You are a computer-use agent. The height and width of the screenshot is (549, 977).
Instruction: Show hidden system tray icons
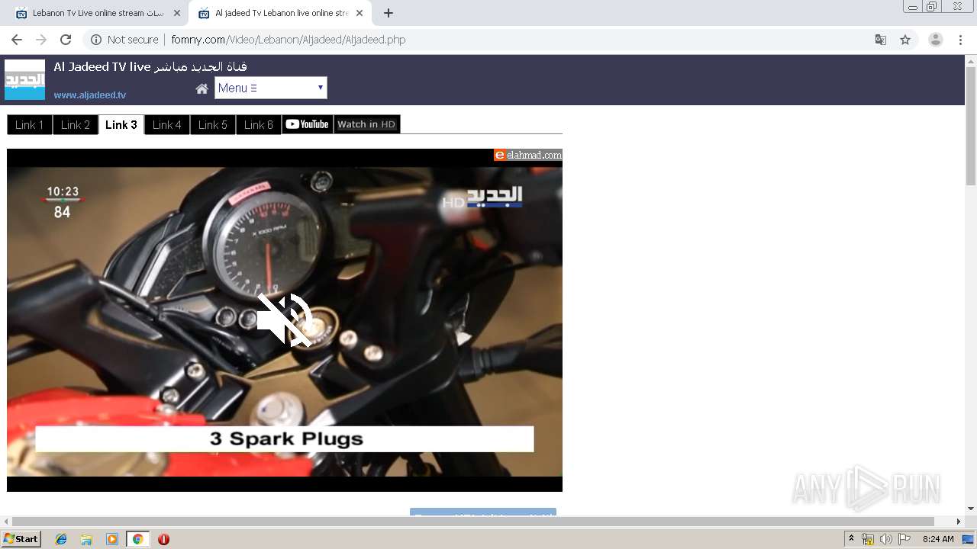tap(851, 539)
